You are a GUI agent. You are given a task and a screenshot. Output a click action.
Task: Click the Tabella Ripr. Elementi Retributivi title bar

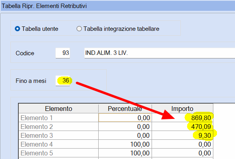[x=118, y=6]
